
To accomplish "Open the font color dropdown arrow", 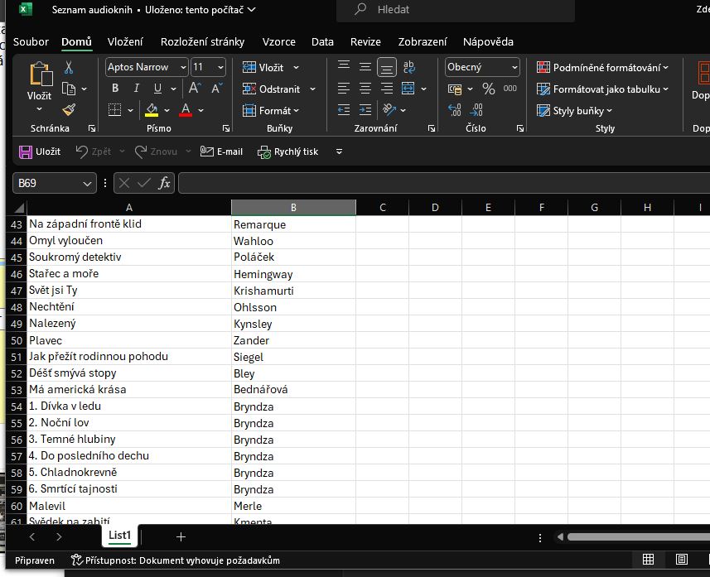I will (x=200, y=110).
